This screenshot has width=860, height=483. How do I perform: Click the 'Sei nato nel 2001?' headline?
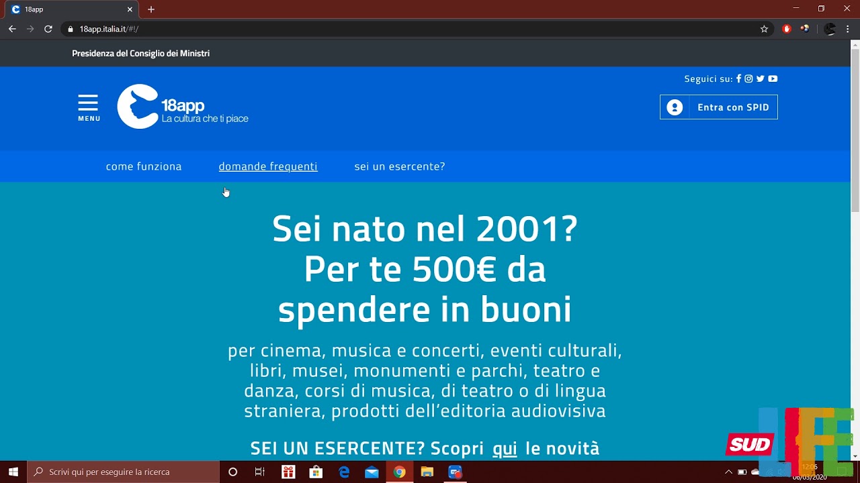coord(425,229)
